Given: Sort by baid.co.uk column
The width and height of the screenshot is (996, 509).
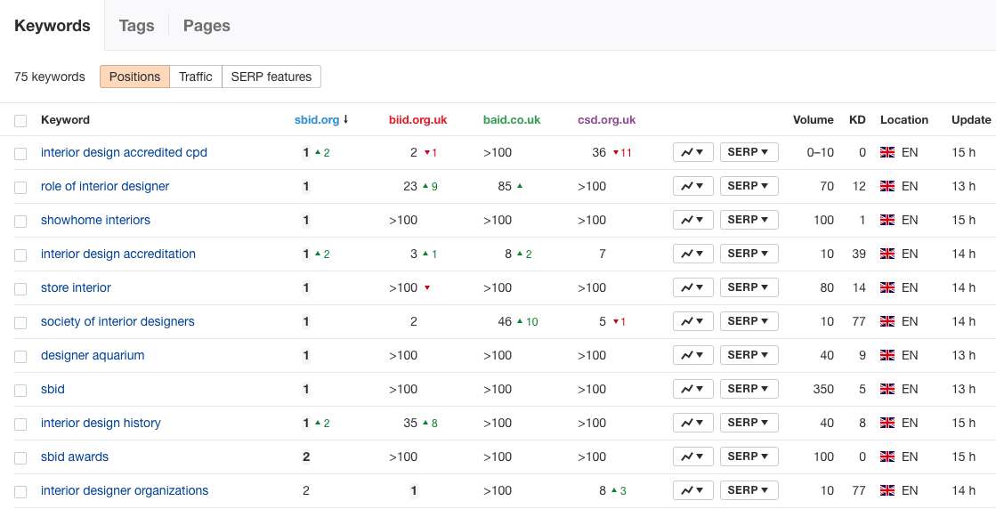Looking at the screenshot, I should tap(512, 119).
